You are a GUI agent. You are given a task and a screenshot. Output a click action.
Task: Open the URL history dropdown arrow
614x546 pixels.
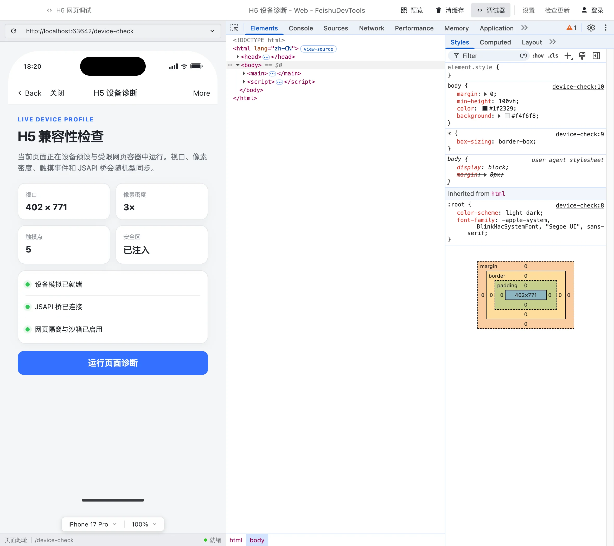[212, 31]
